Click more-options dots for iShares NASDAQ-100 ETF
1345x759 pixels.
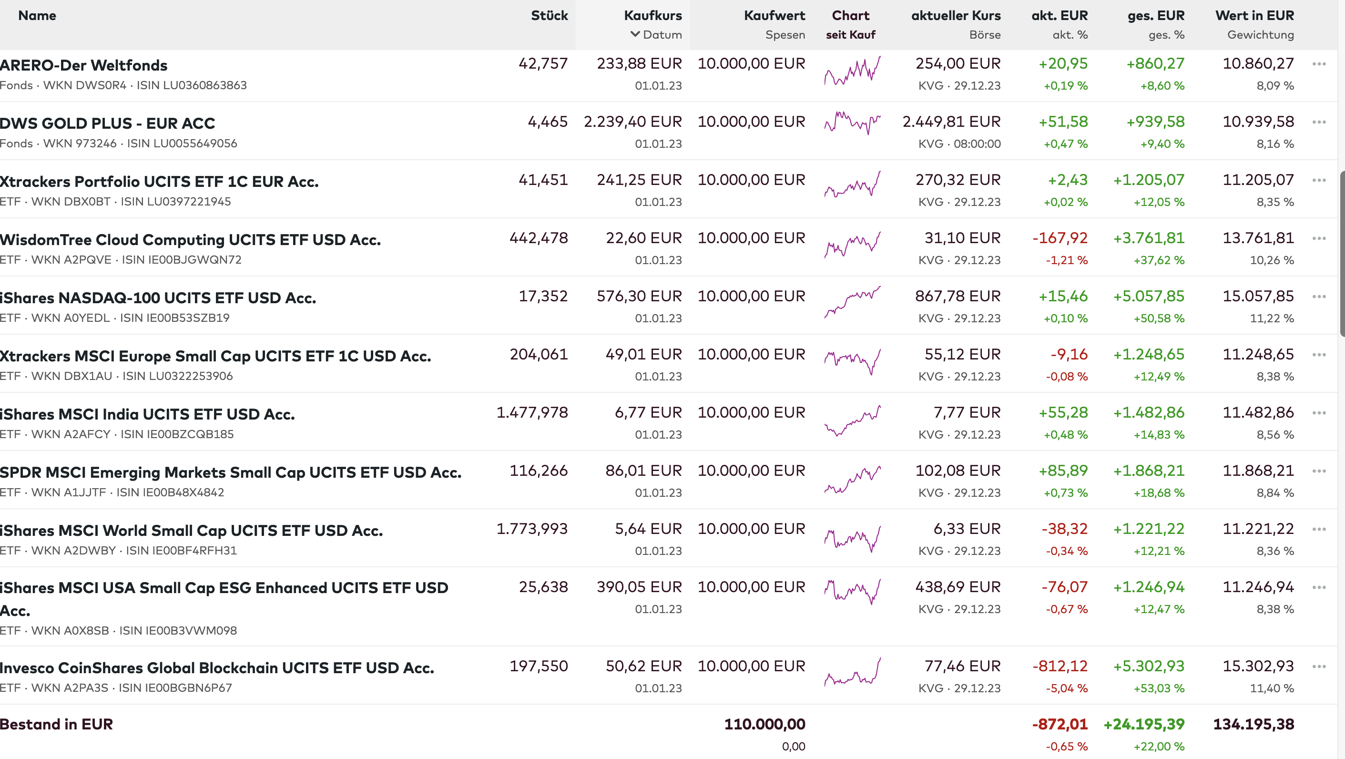pyautogui.click(x=1319, y=297)
